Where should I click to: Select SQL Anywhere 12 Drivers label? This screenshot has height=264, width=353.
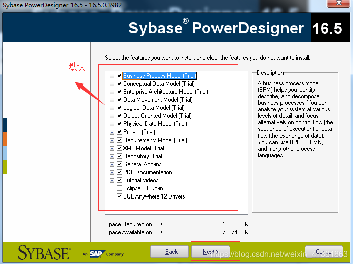click(x=154, y=196)
